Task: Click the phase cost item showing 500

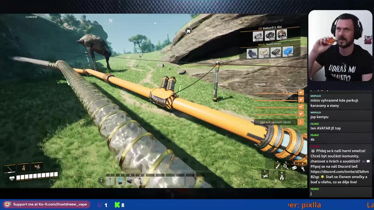Action: pyautogui.click(x=270, y=36)
